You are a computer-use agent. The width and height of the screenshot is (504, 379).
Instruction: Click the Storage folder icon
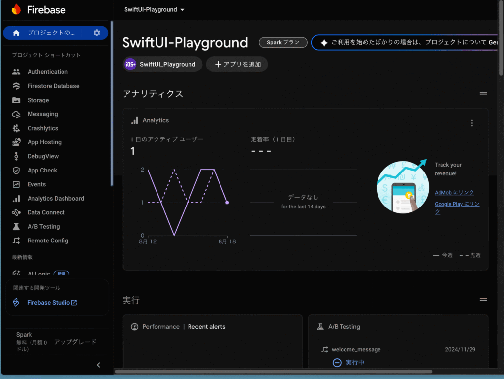coord(16,100)
